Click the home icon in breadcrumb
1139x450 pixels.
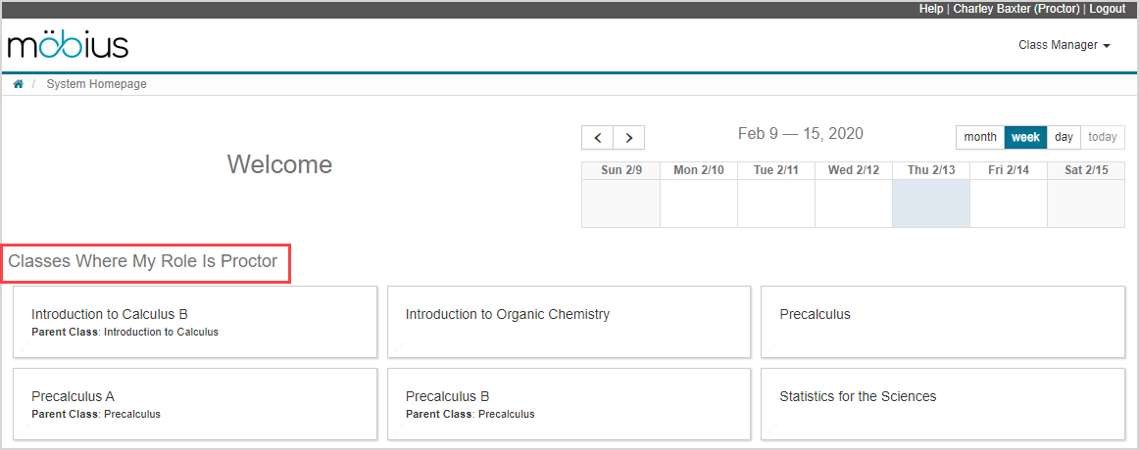pyautogui.click(x=18, y=84)
